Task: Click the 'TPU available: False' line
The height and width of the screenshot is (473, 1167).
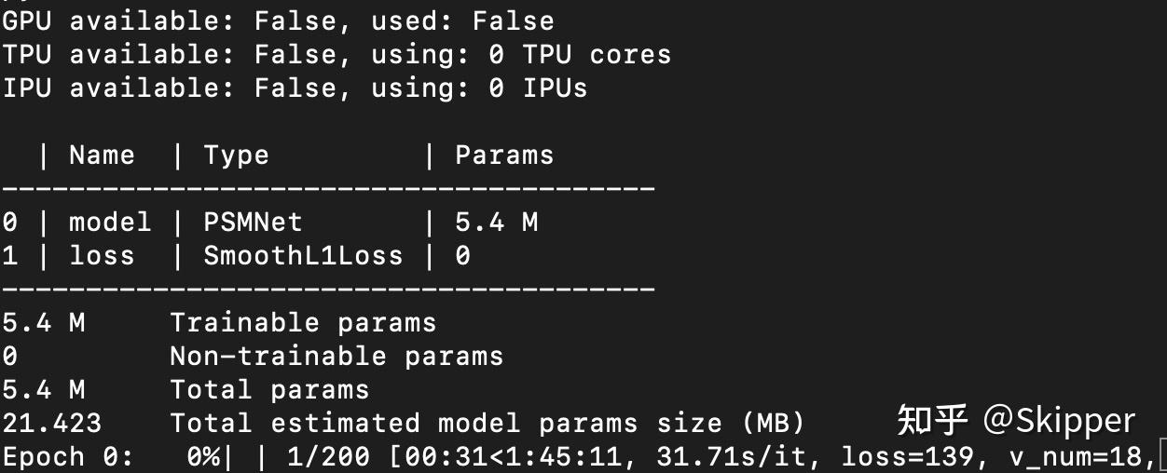Action: point(336,54)
